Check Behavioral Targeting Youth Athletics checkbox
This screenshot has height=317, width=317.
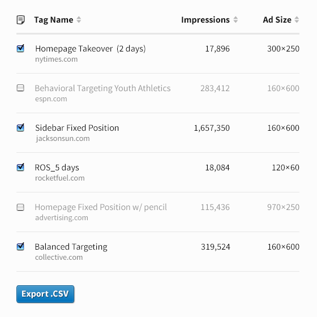20,88
